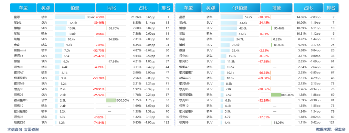This screenshot has height=133, width=349.
Task: Open the 吉图咨询 link
Action: pos(31,129)
